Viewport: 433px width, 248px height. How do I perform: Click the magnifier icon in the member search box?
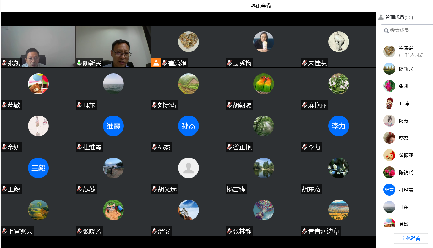(386, 30)
